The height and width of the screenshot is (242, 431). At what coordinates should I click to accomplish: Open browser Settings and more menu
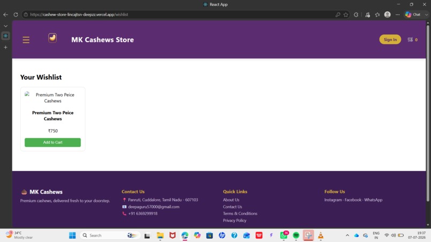pyautogui.click(x=397, y=14)
